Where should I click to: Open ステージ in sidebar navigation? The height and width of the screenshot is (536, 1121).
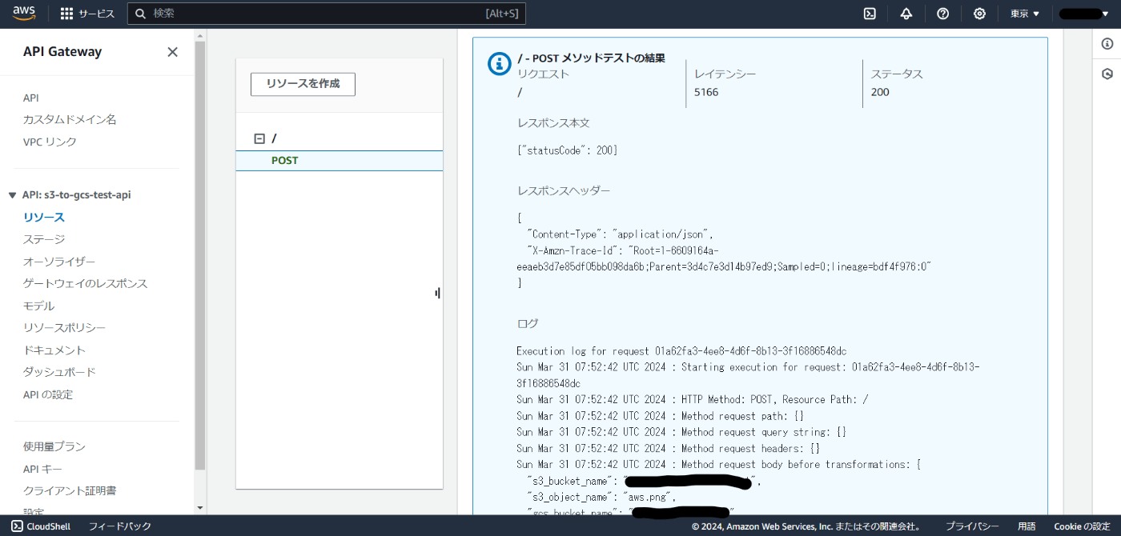pyautogui.click(x=44, y=239)
